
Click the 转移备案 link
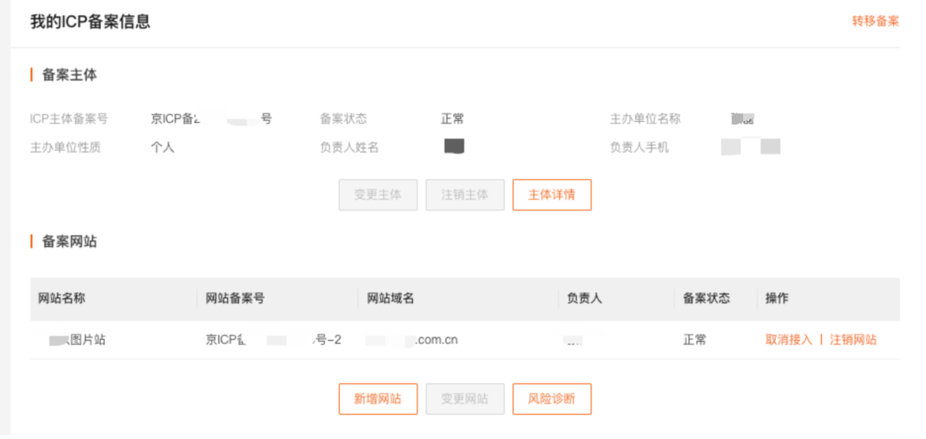pyautogui.click(x=875, y=22)
